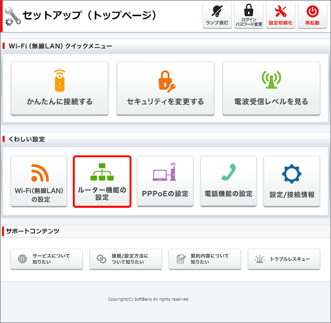Open Wi-Fi(無線LAN)の設定 tile
The image size is (331, 323).
click(39, 181)
